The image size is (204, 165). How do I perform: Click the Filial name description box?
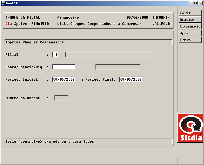(x=109, y=54)
